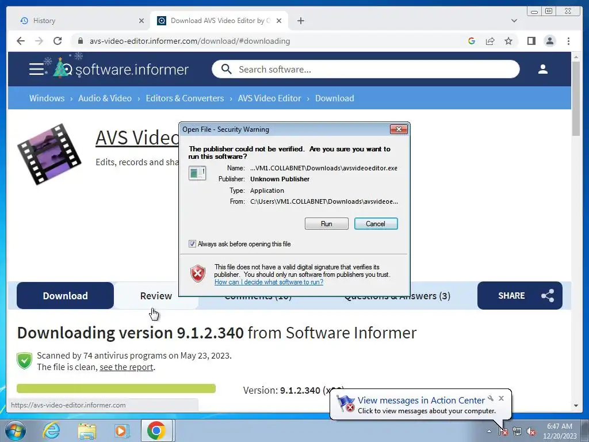
Task: Open AVS Video Editor breadcrumb link
Action: coord(269,98)
